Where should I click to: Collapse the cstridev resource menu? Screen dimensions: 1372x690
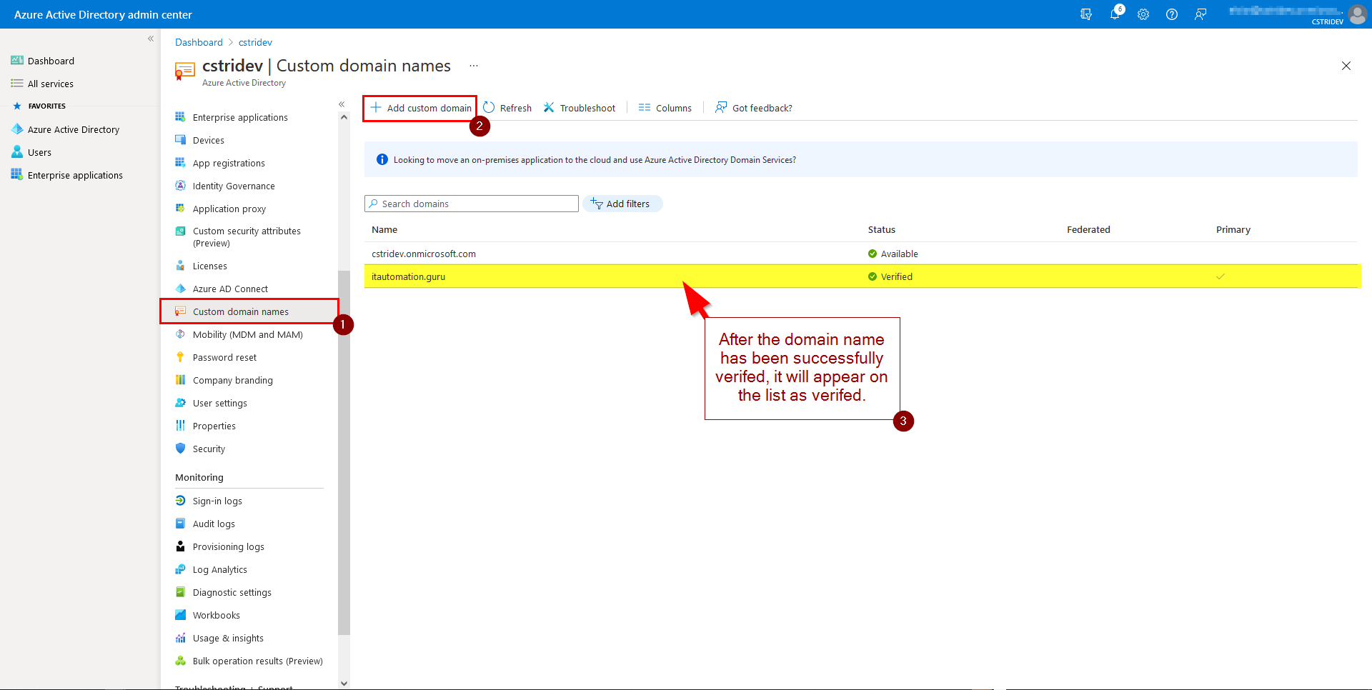342,104
